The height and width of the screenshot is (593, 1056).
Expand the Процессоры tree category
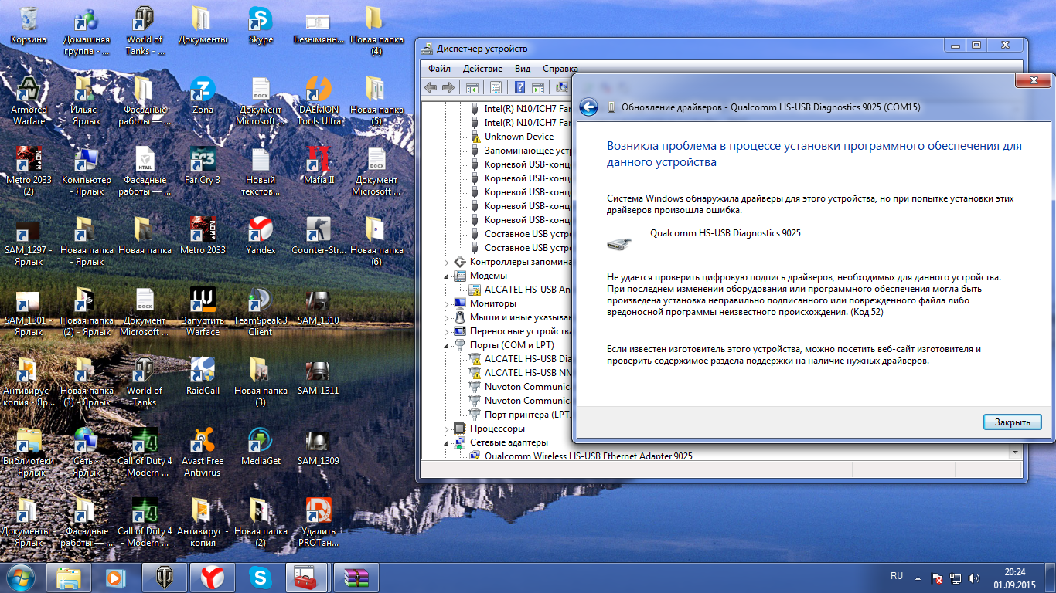point(447,429)
